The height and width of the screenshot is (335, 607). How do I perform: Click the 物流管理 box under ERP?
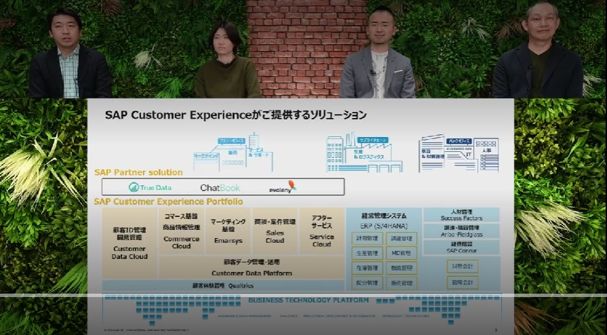(x=402, y=268)
